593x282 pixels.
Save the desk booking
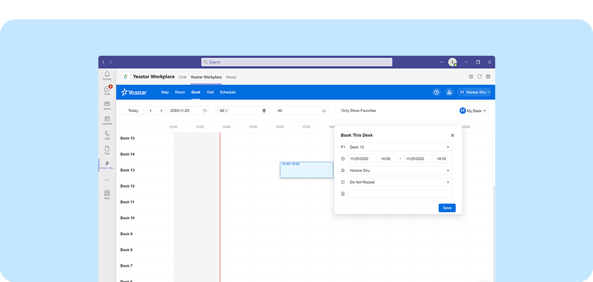coord(447,208)
